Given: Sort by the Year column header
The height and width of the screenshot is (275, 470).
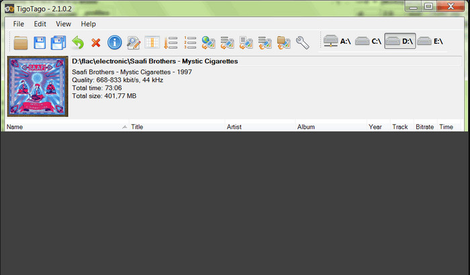Looking at the screenshot, I should 379,127.
